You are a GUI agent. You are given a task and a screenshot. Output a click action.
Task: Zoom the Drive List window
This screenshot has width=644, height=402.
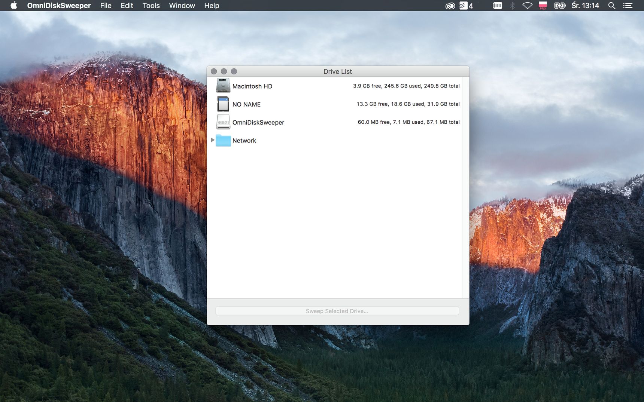pos(234,71)
